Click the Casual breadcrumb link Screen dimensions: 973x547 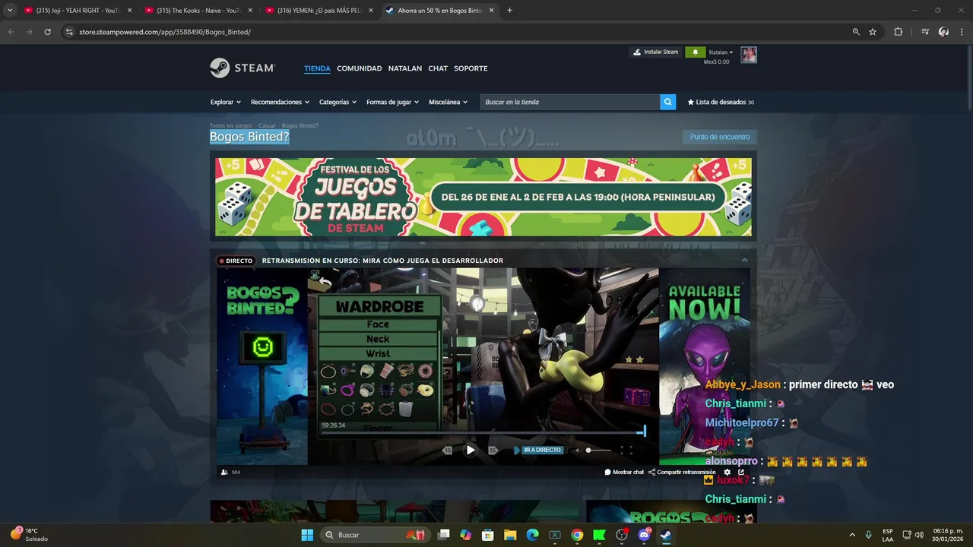coord(267,125)
